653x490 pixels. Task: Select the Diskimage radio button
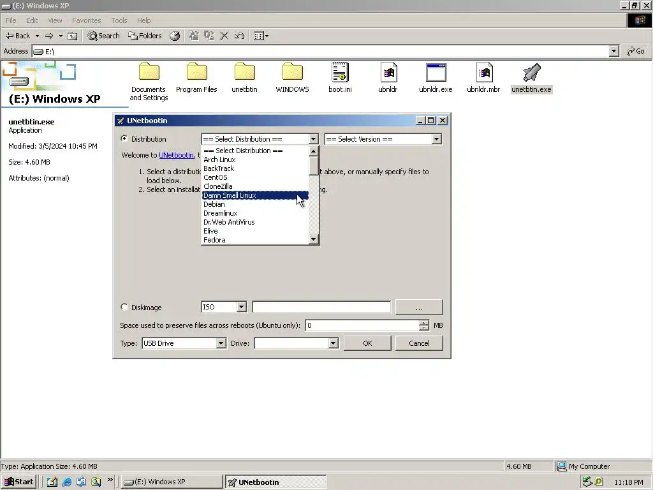pos(124,307)
